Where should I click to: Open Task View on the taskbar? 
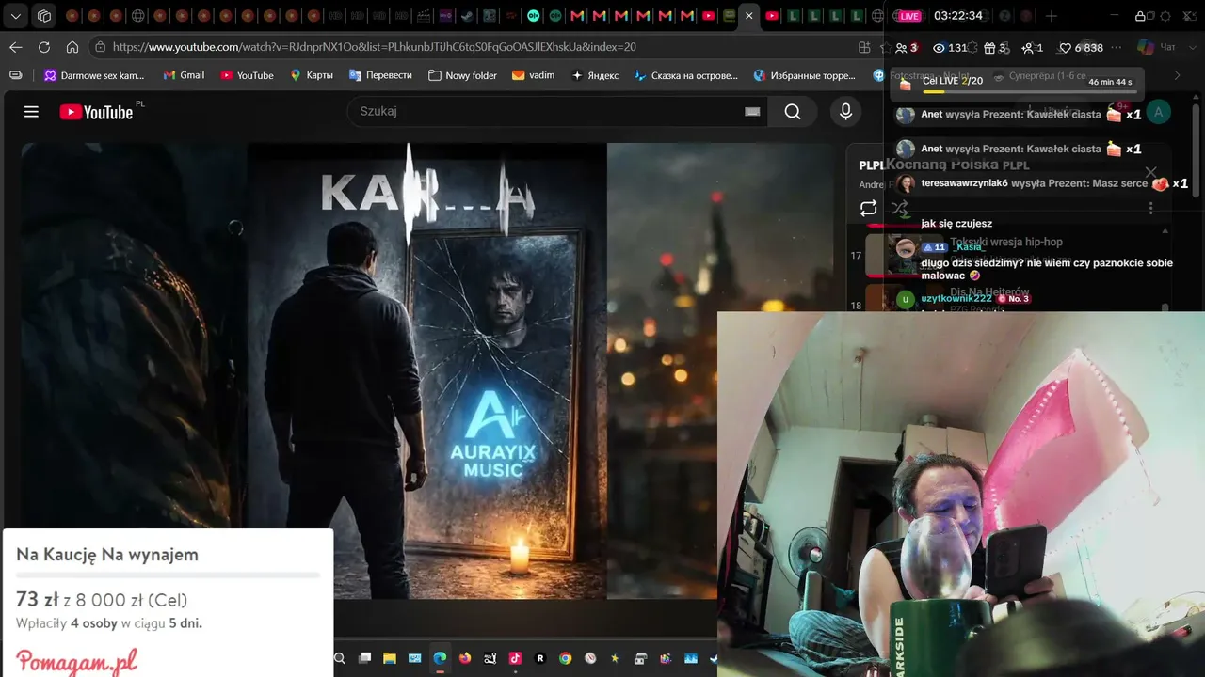(364, 659)
